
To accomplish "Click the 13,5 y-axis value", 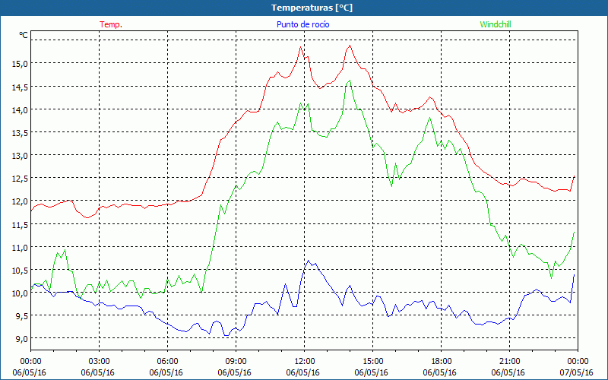I will click(x=21, y=133).
